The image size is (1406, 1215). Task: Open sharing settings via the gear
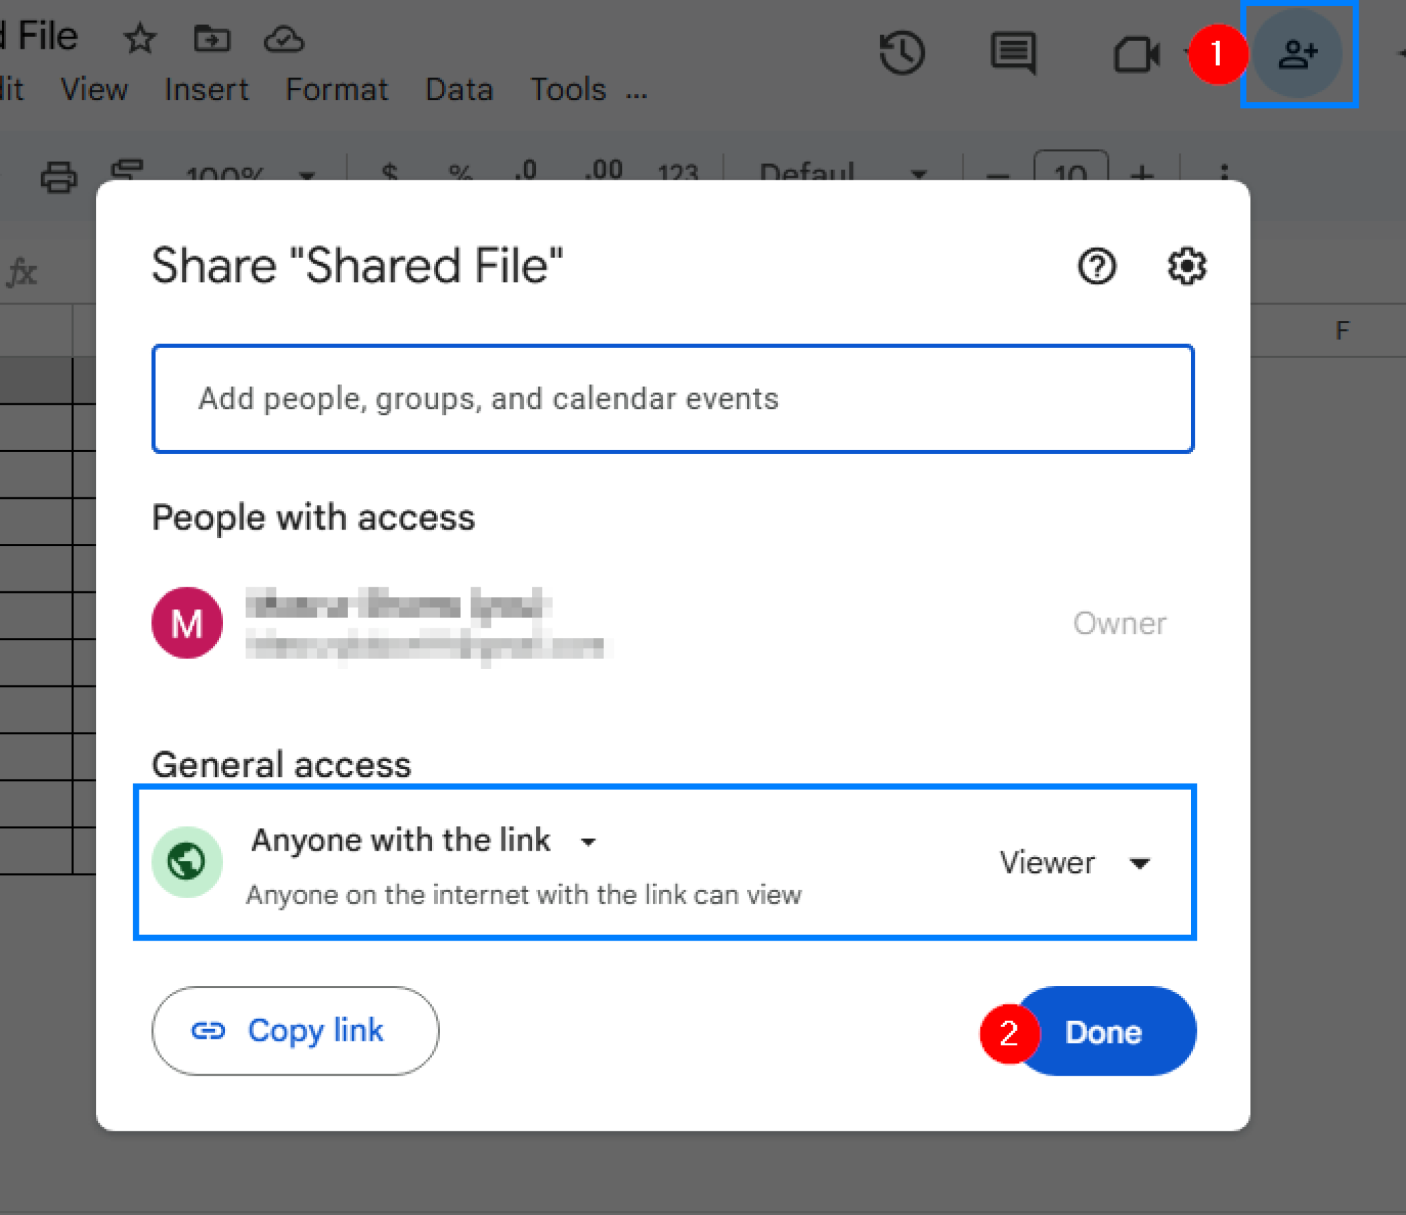[x=1186, y=267]
